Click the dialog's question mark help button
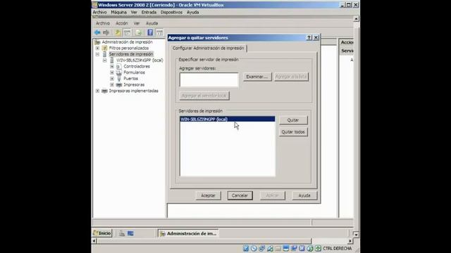The width and height of the screenshot is (451, 253). tap(309, 37)
